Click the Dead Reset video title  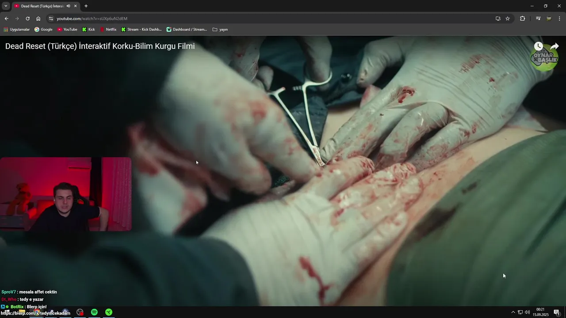(x=100, y=46)
